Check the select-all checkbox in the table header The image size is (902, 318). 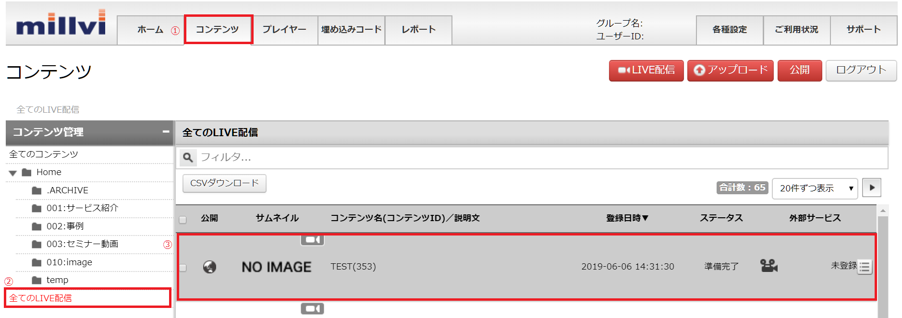(x=183, y=220)
